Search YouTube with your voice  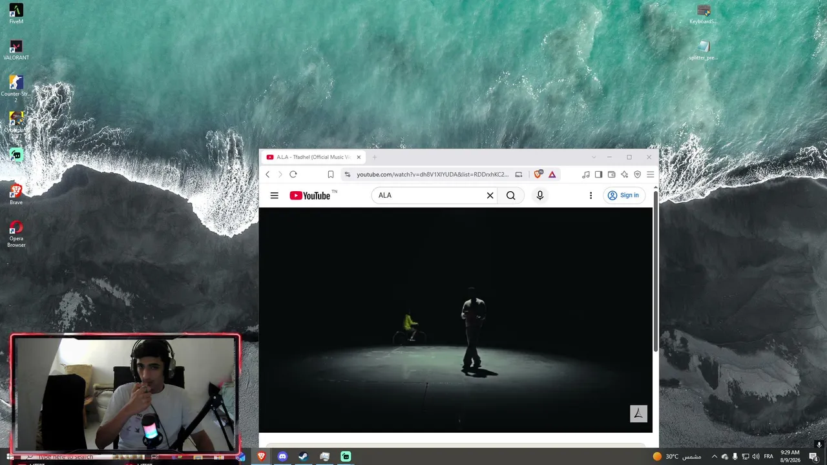point(540,195)
